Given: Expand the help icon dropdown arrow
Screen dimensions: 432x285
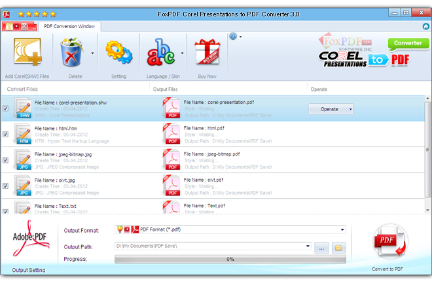Looking at the screenshot, I should click(240, 37).
